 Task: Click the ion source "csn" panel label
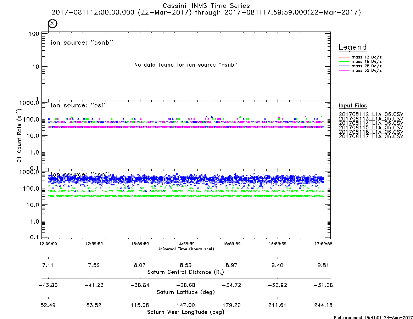click(79, 175)
